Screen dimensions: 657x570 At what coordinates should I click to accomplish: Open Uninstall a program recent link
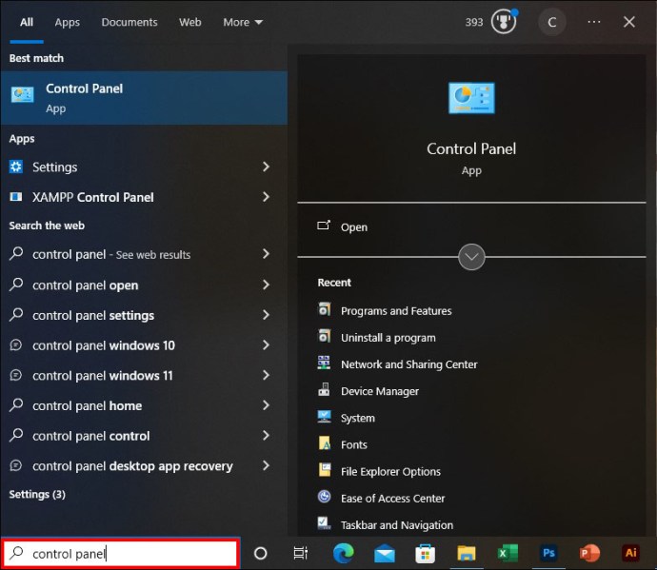pyautogui.click(x=388, y=338)
